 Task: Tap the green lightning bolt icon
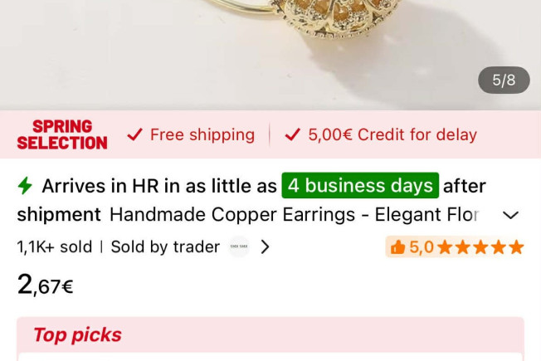click(25, 186)
